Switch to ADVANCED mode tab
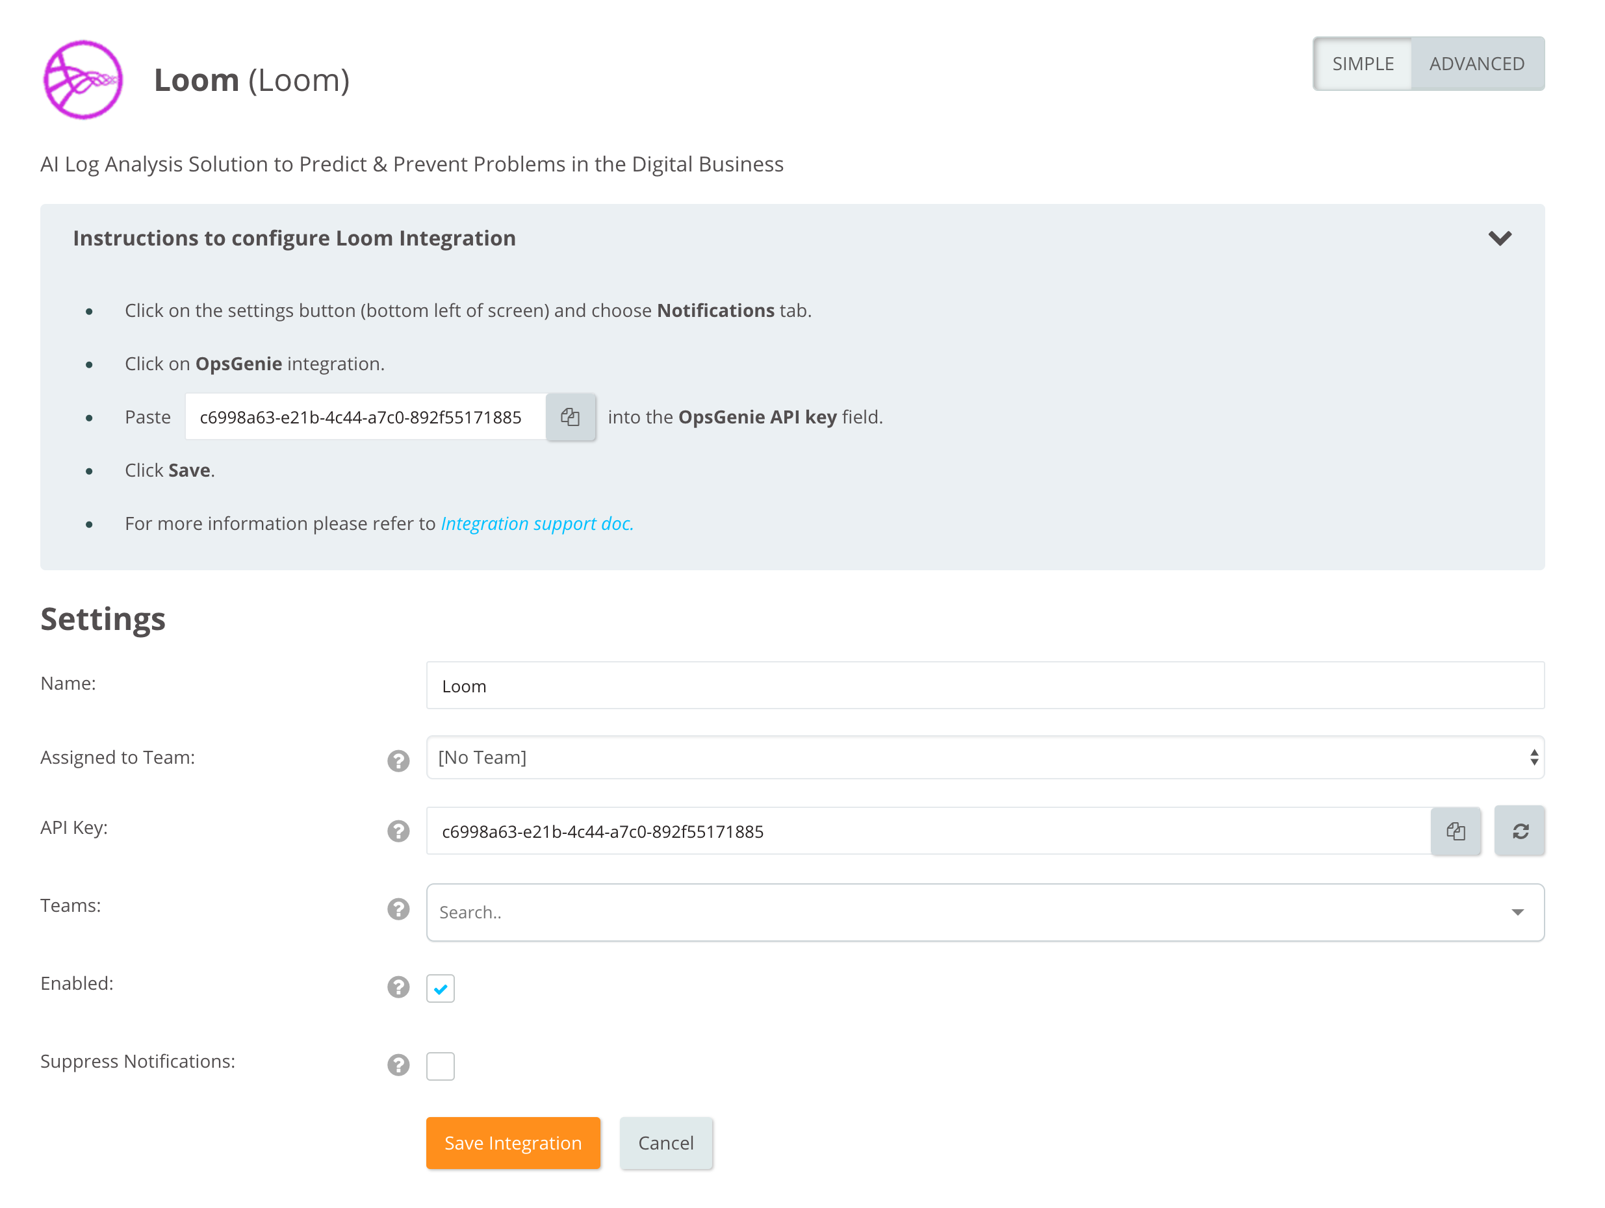This screenshot has width=1605, height=1208. [1476, 64]
